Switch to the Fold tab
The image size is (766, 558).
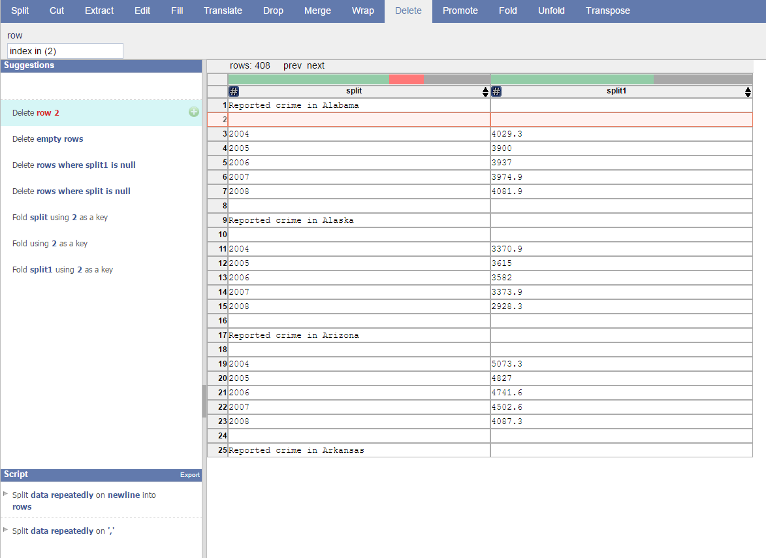point(507,10)
